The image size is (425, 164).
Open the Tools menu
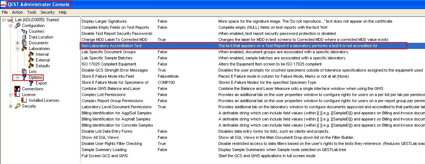click(31, 12)
